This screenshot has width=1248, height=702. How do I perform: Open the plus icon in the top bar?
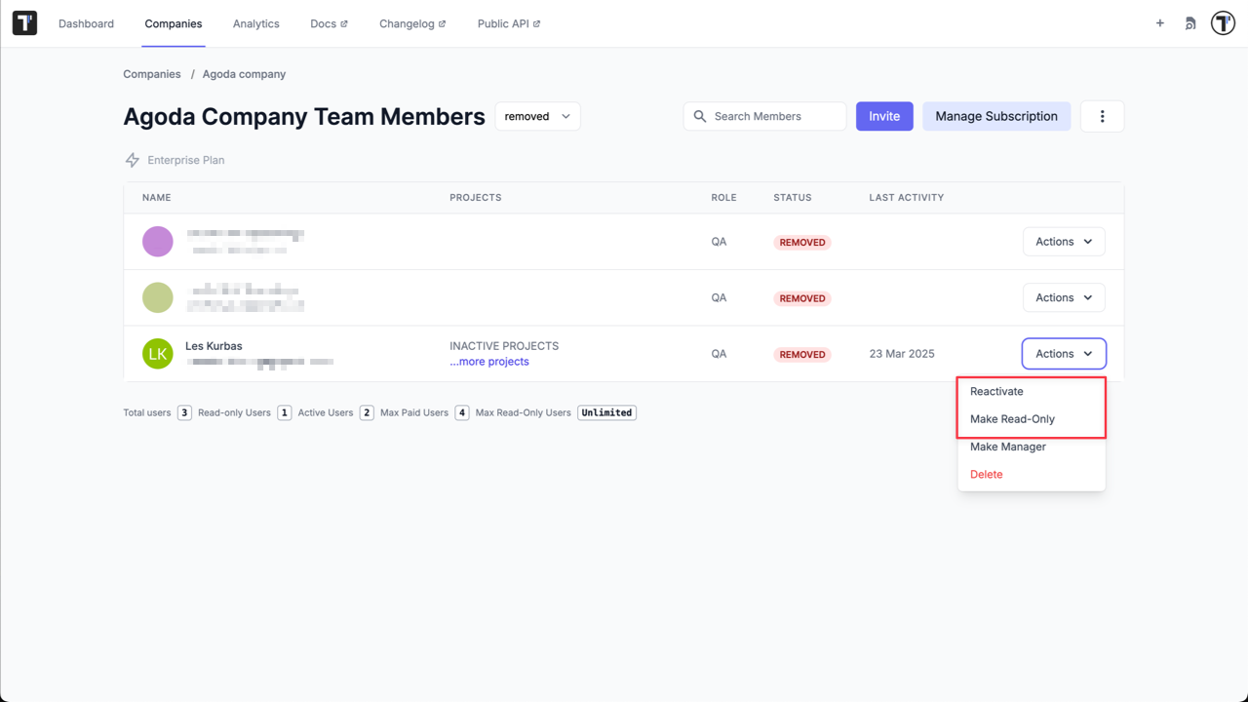click(1159, 22)
